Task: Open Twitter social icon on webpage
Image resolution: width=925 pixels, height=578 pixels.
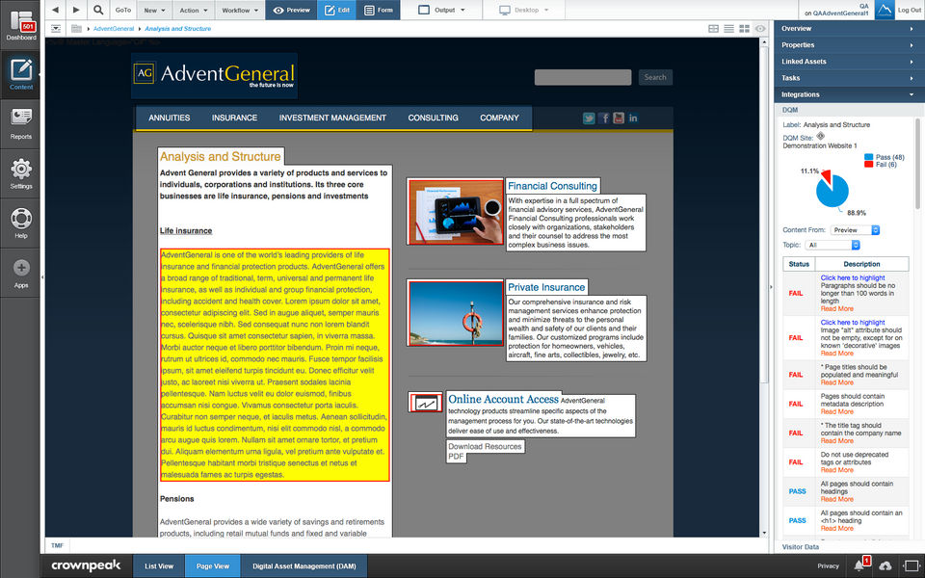Action: [589, 118]
